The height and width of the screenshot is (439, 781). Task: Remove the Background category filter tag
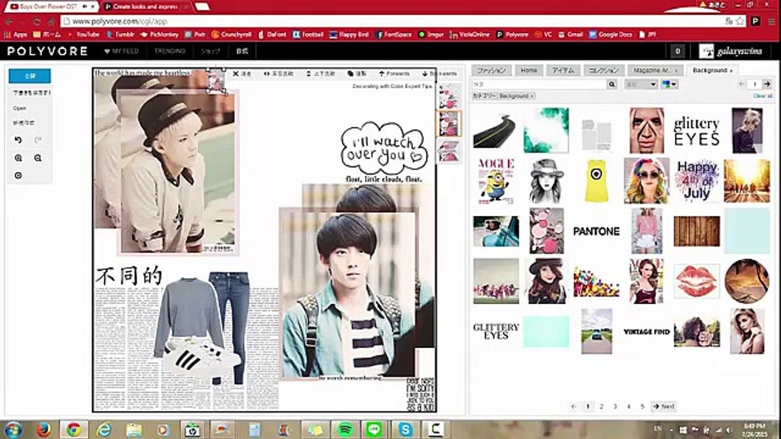pyautogui.click(x=531, y=96)
